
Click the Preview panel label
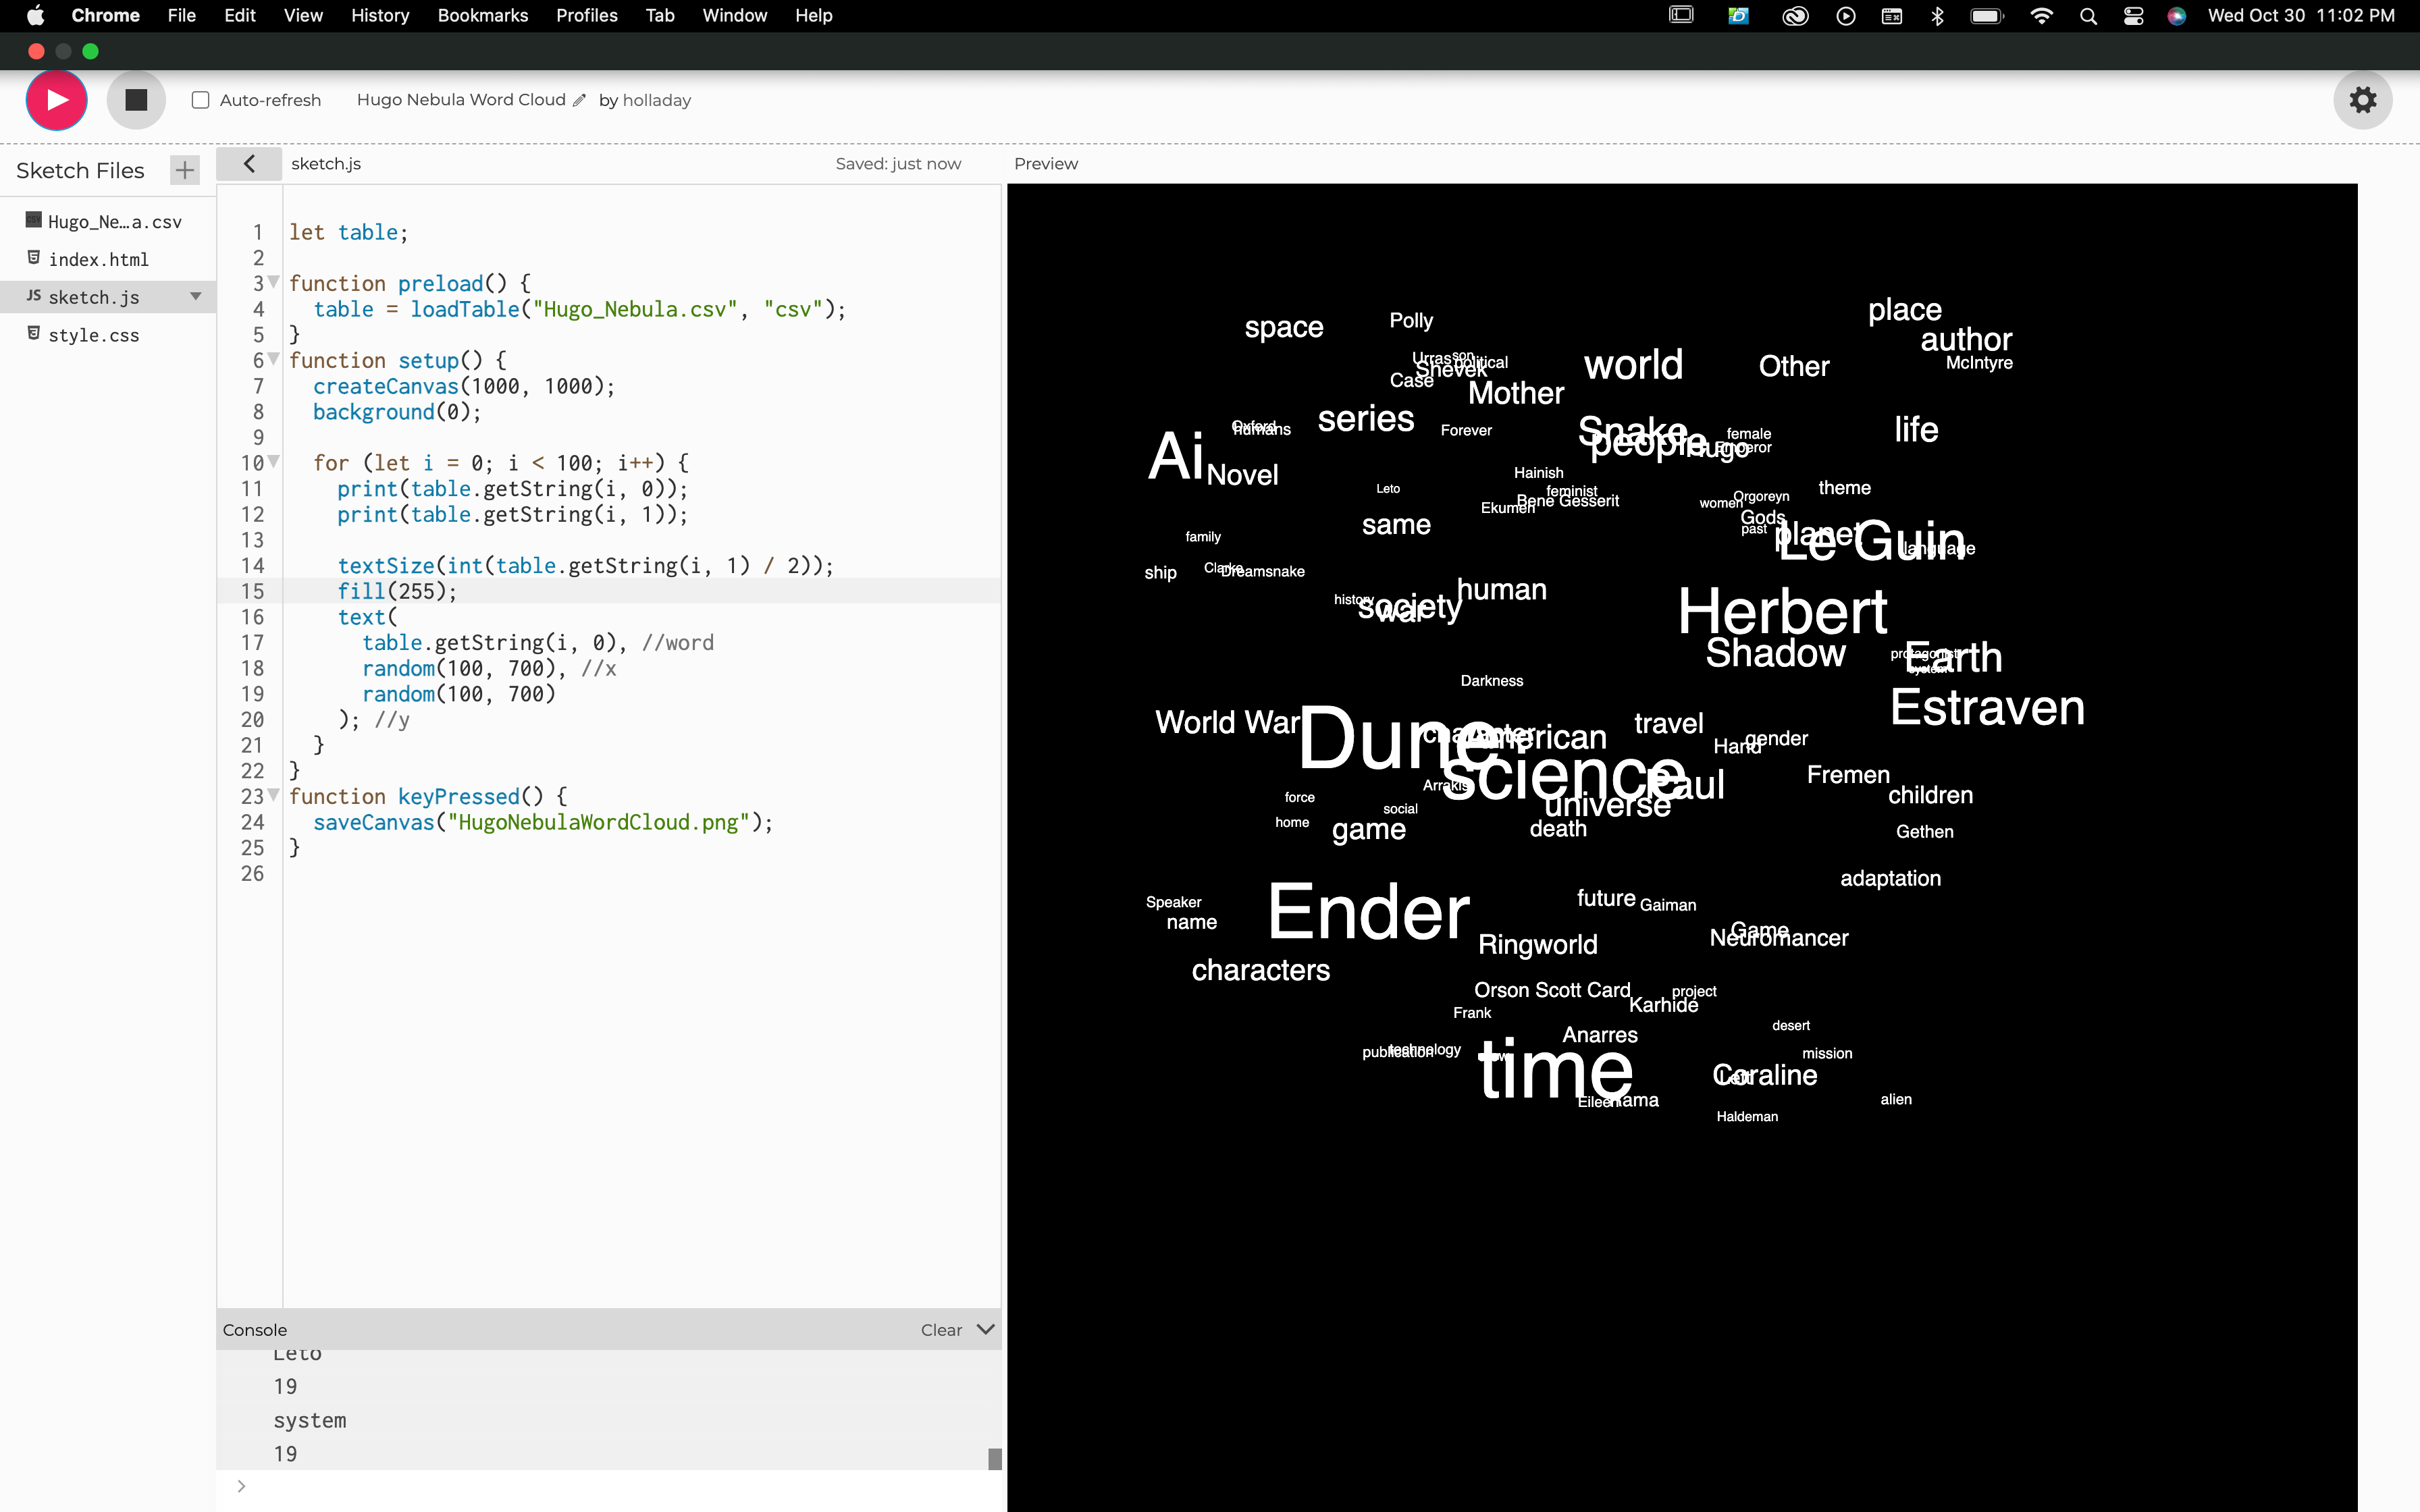[1046, 164]
